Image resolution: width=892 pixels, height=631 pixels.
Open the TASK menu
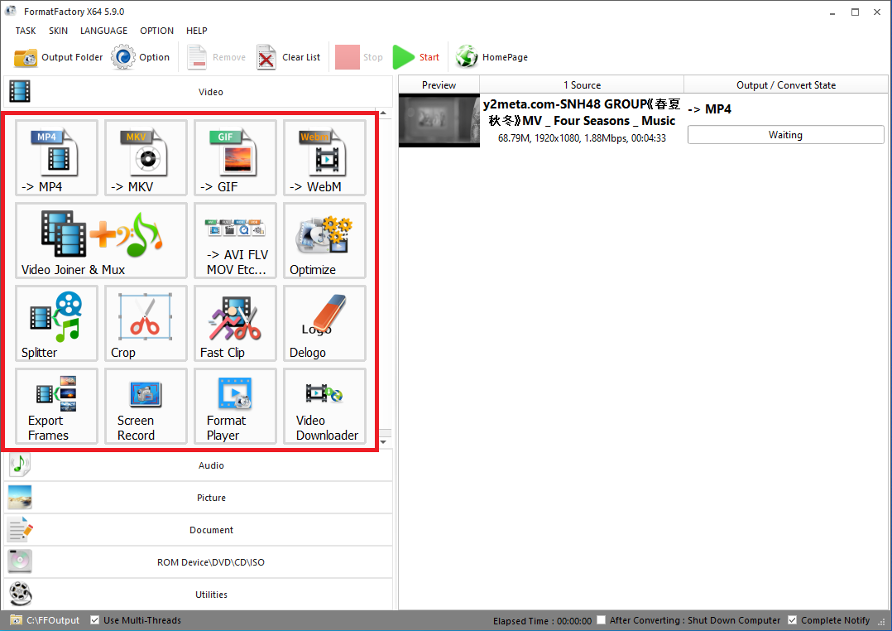click(26, 31)
